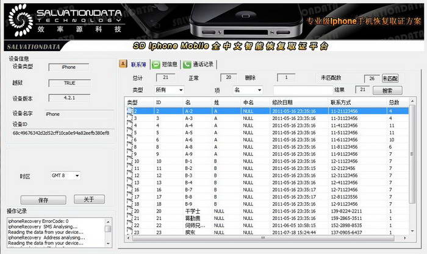Image resolution: width=427 pixels, height=254 pixels.
Task: Click the 未匹配 button
Action: 390,78
